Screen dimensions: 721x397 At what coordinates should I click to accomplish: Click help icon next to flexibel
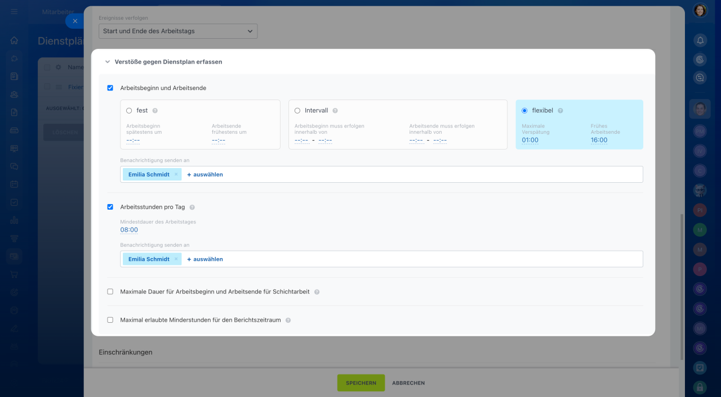pos(560,111)
